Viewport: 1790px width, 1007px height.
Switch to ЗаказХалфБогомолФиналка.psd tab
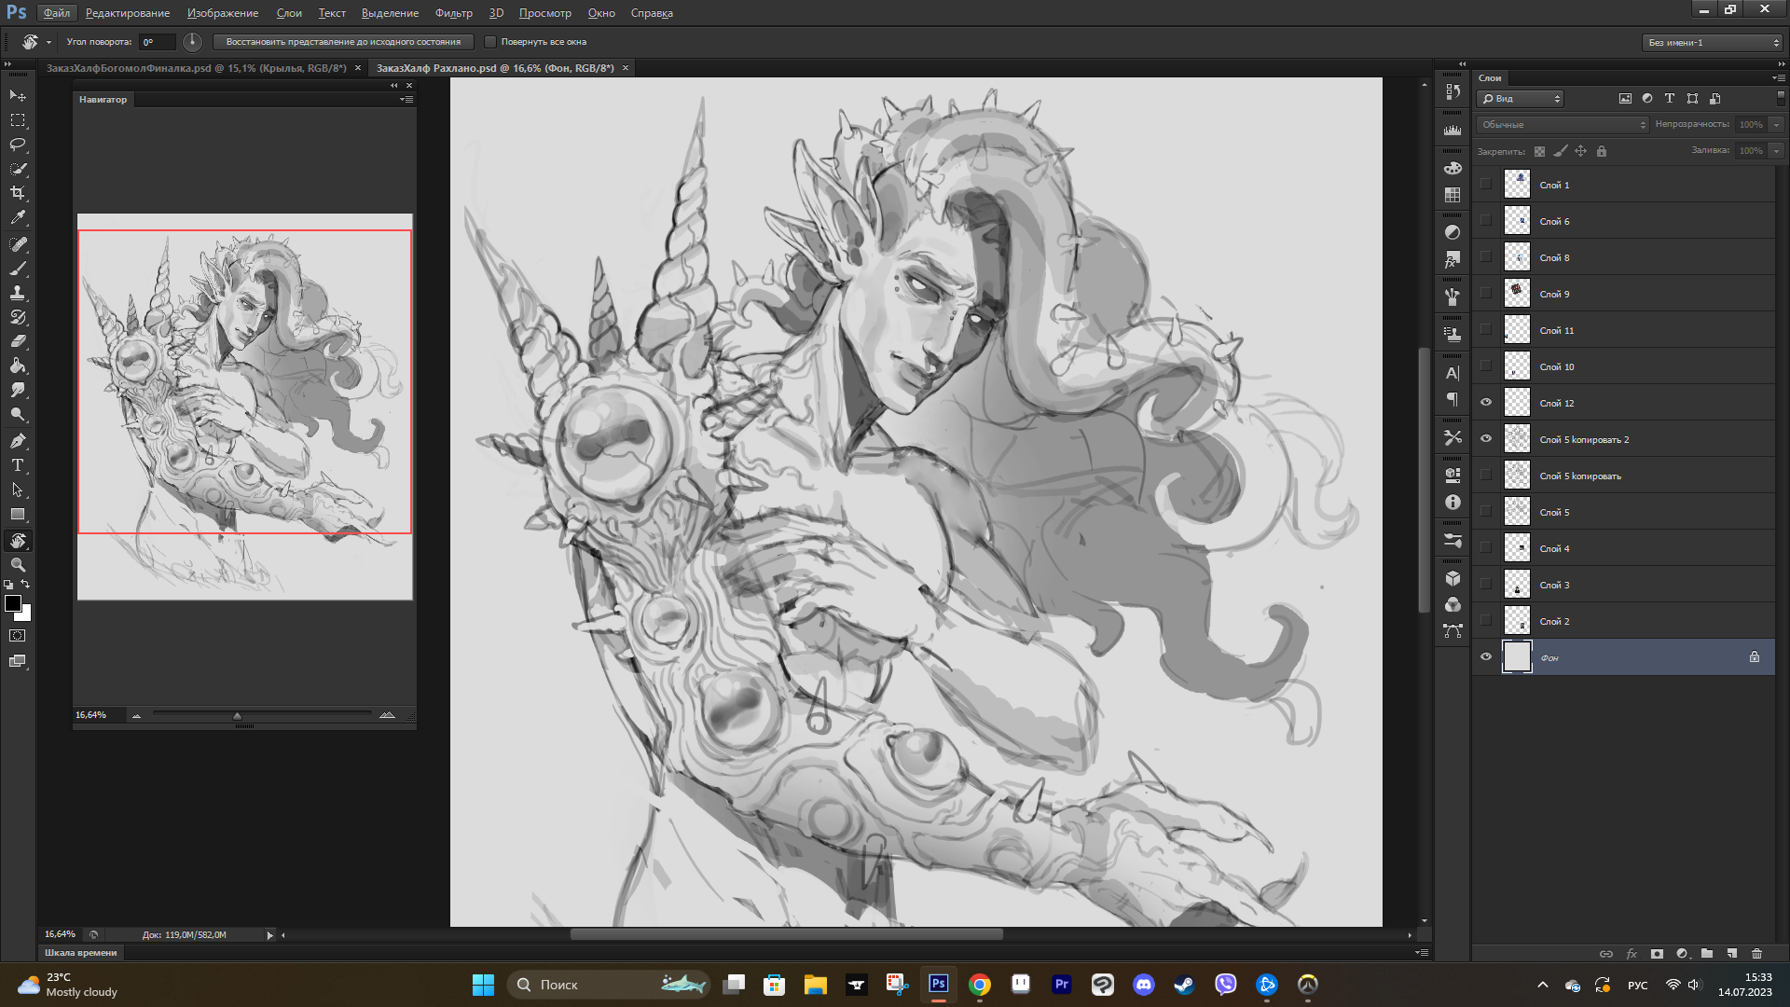coord(196,68)
